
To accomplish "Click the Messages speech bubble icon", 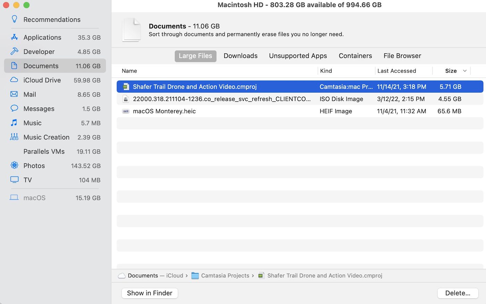I will tap(14, 108).
